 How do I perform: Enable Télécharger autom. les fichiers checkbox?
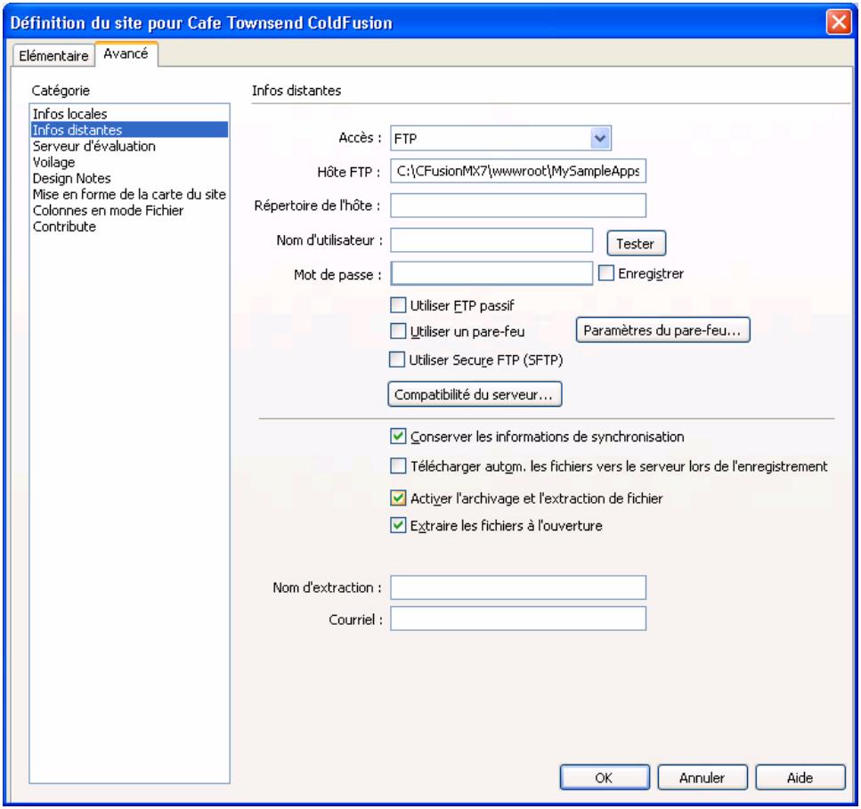tap(397, 466)
